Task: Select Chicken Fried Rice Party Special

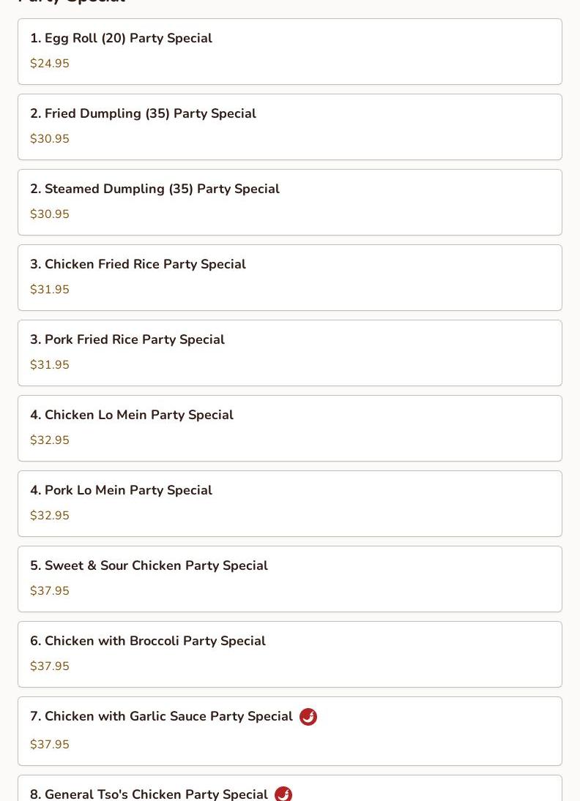Action: (x=290, y=277)
